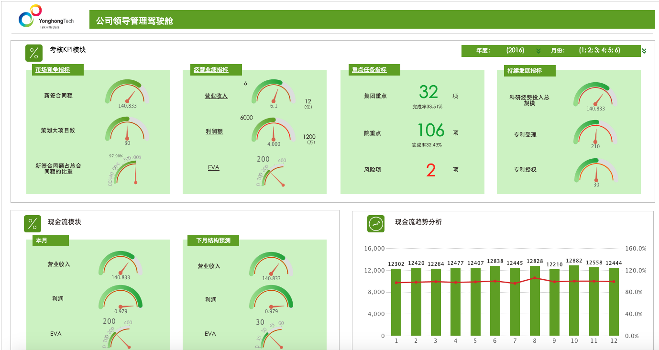Click the month 1 bar labeled 12302

[396, 302]
